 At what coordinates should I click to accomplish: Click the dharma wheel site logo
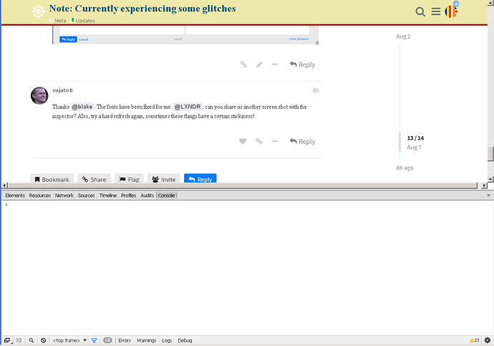click(38, 11)
